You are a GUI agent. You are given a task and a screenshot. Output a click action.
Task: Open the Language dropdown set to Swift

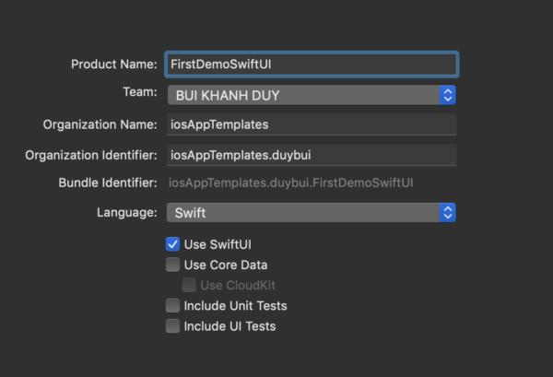tap(304, 213)
